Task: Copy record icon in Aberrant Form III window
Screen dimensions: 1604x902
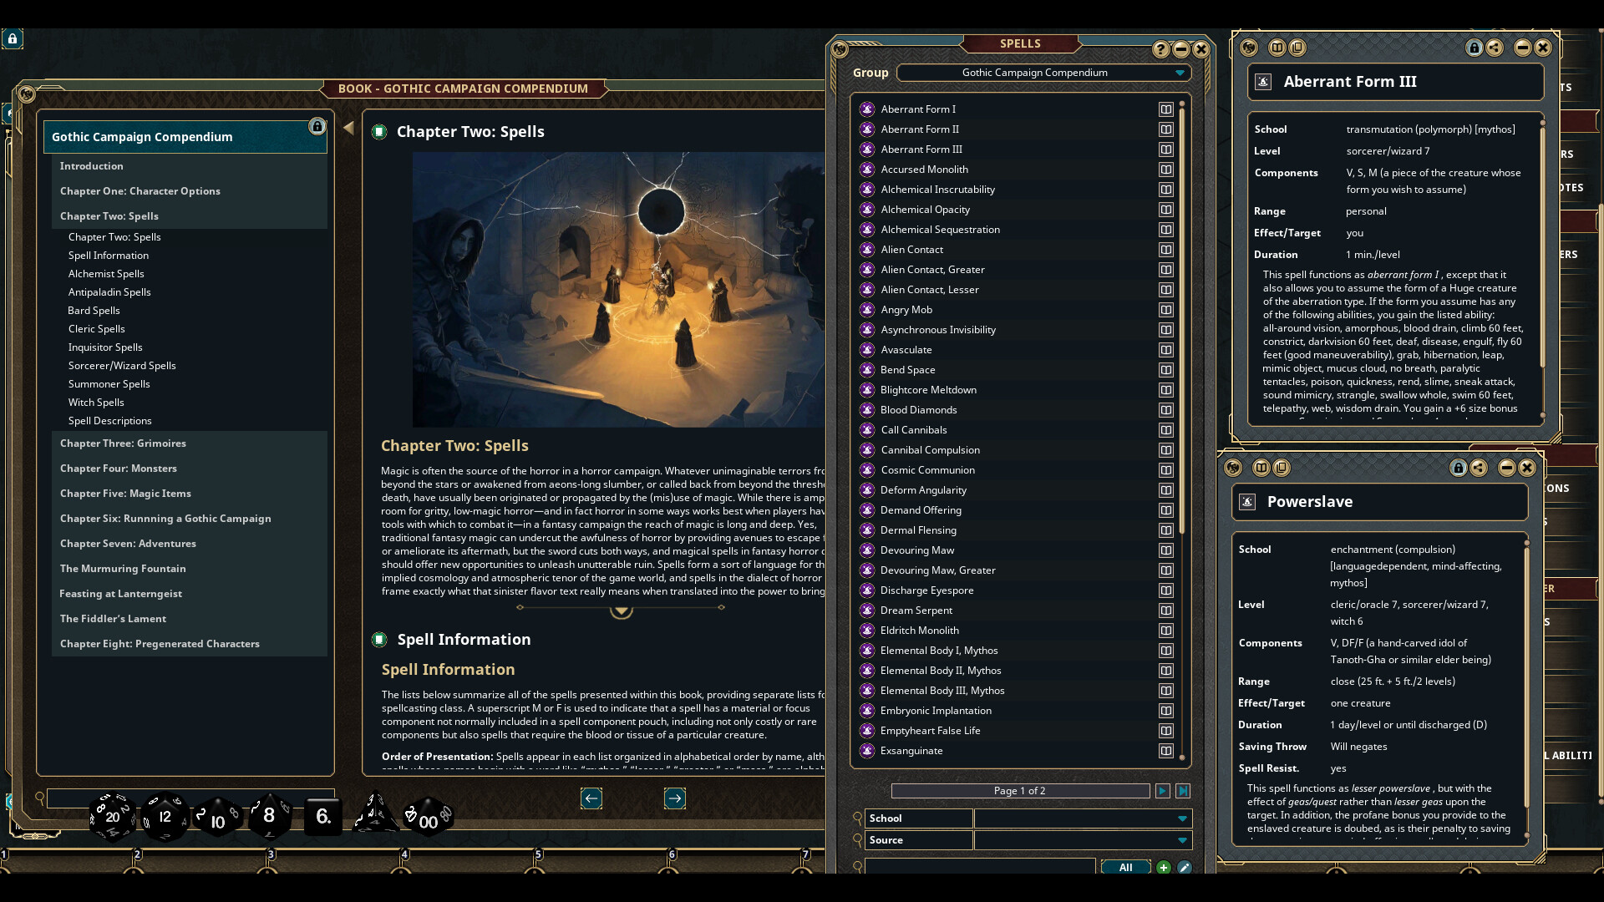Action: [x=1297, y=48]
